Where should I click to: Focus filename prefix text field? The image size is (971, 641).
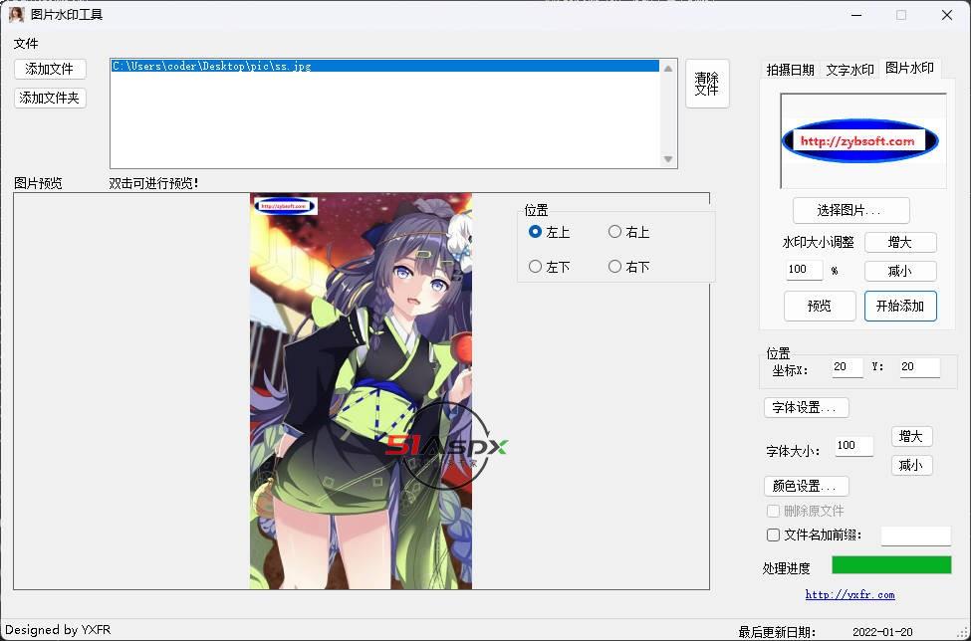click(916, 535)
